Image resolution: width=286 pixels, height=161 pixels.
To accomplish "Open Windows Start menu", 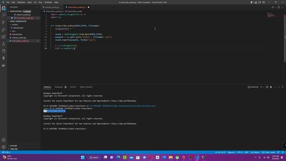I will point(83,157).
